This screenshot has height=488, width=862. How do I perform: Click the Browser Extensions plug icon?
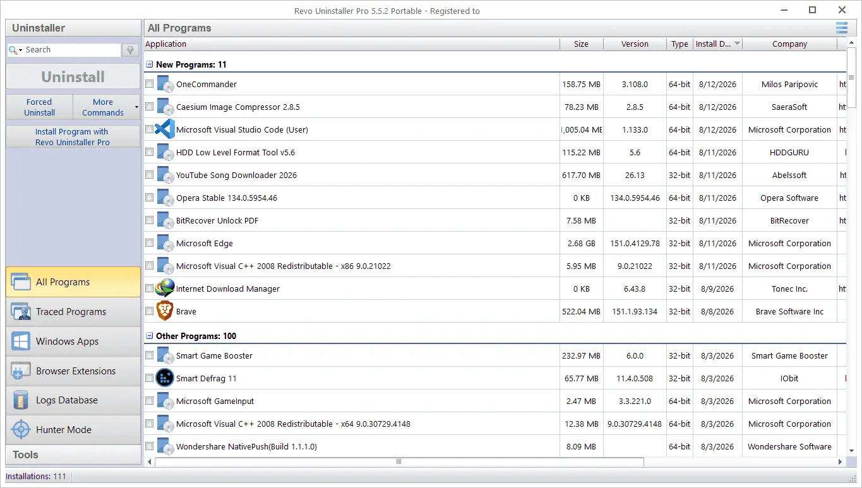pyautogui.click(x=21, y=371)
